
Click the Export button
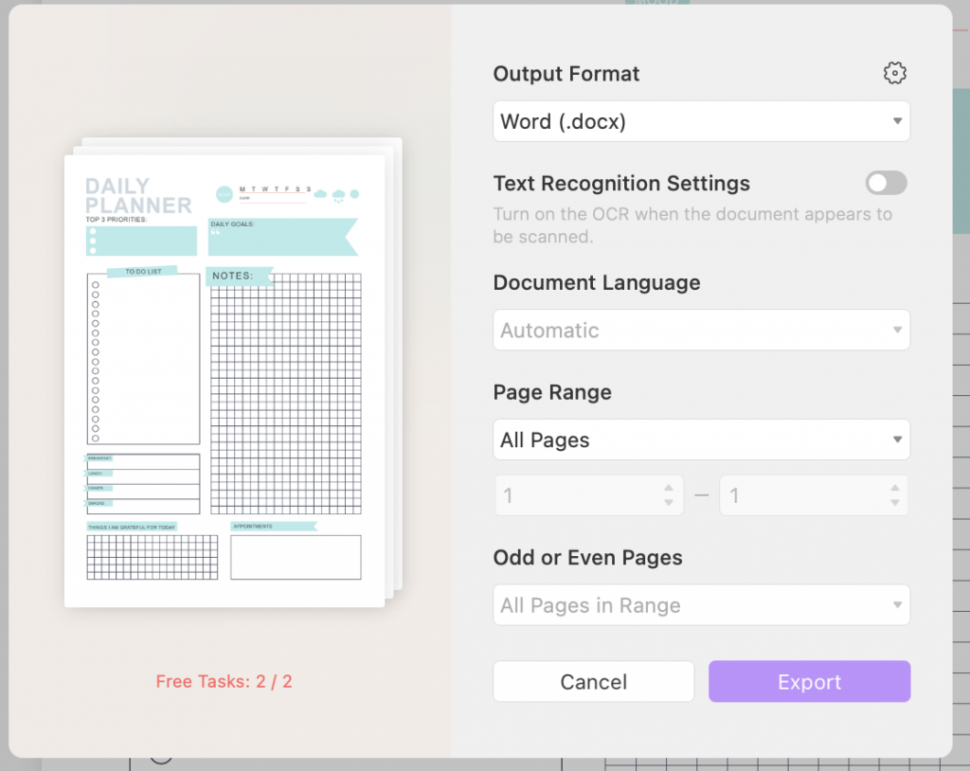pyautogui.click(x=809, y=681)
